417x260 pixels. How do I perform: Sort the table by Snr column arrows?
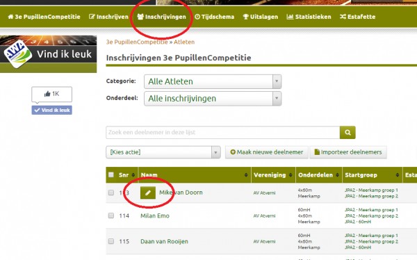pos(133,175)
